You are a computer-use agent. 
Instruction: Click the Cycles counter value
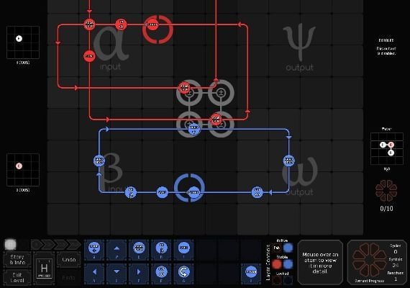coord(396,251)
